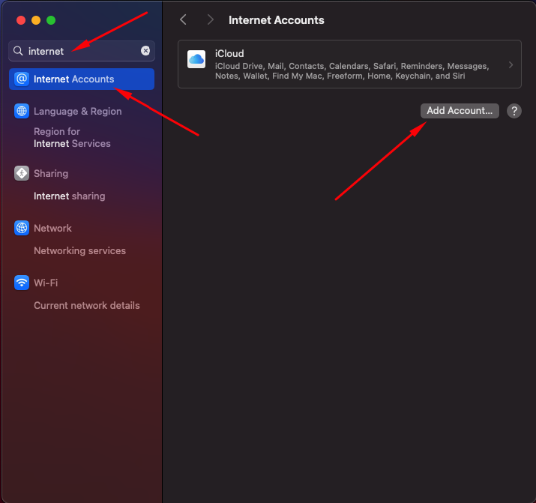Click the green zoom window button

pos(51,20)
